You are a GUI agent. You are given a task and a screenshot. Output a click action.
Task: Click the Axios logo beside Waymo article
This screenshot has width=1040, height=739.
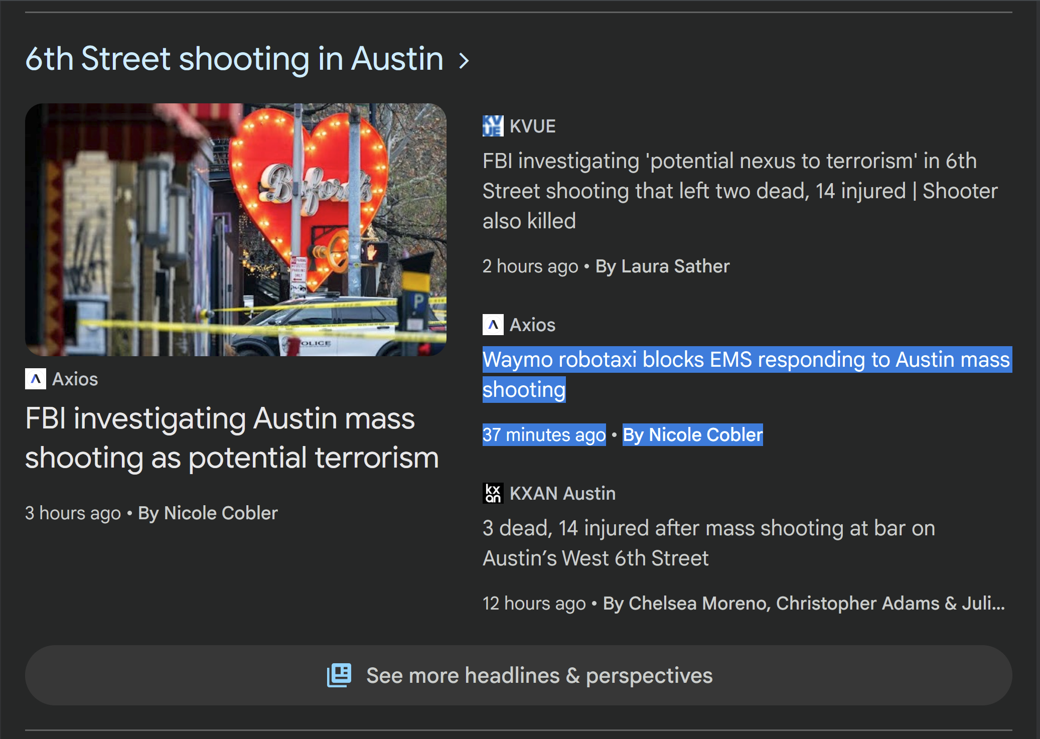[493, 325]
